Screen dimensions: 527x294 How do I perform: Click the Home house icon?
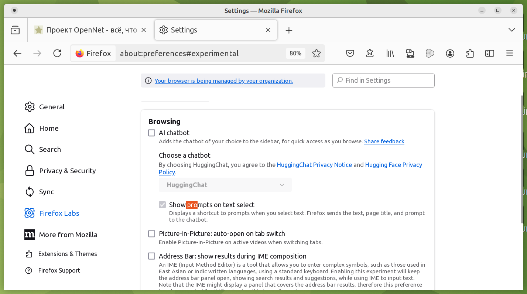(x=30, y=128)
